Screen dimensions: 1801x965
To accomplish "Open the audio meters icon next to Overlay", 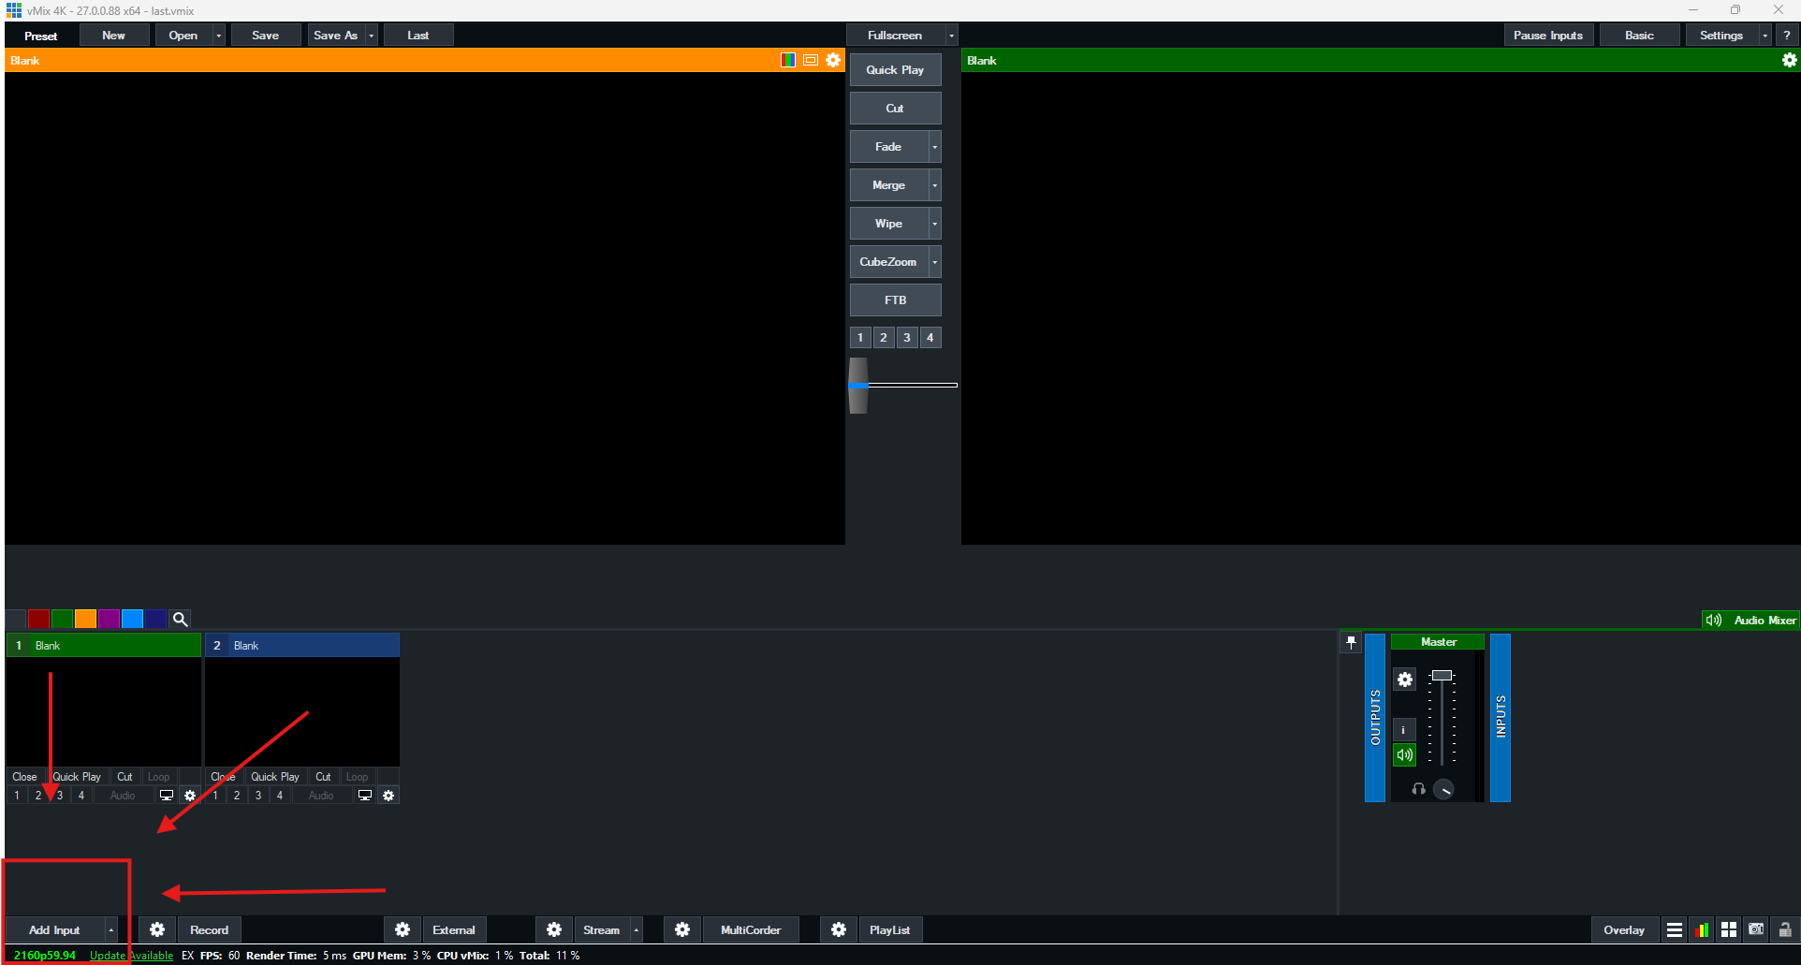I will click(x=1702, y=929).
